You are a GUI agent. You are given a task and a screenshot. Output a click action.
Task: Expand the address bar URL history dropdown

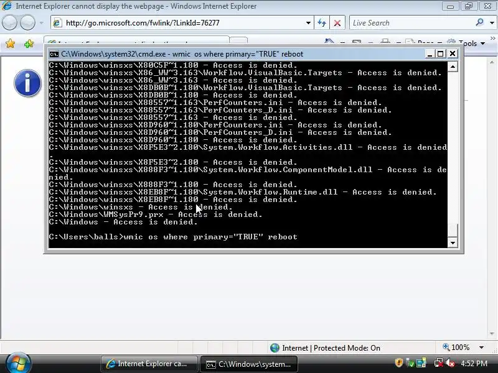click(x=308, y=23)
